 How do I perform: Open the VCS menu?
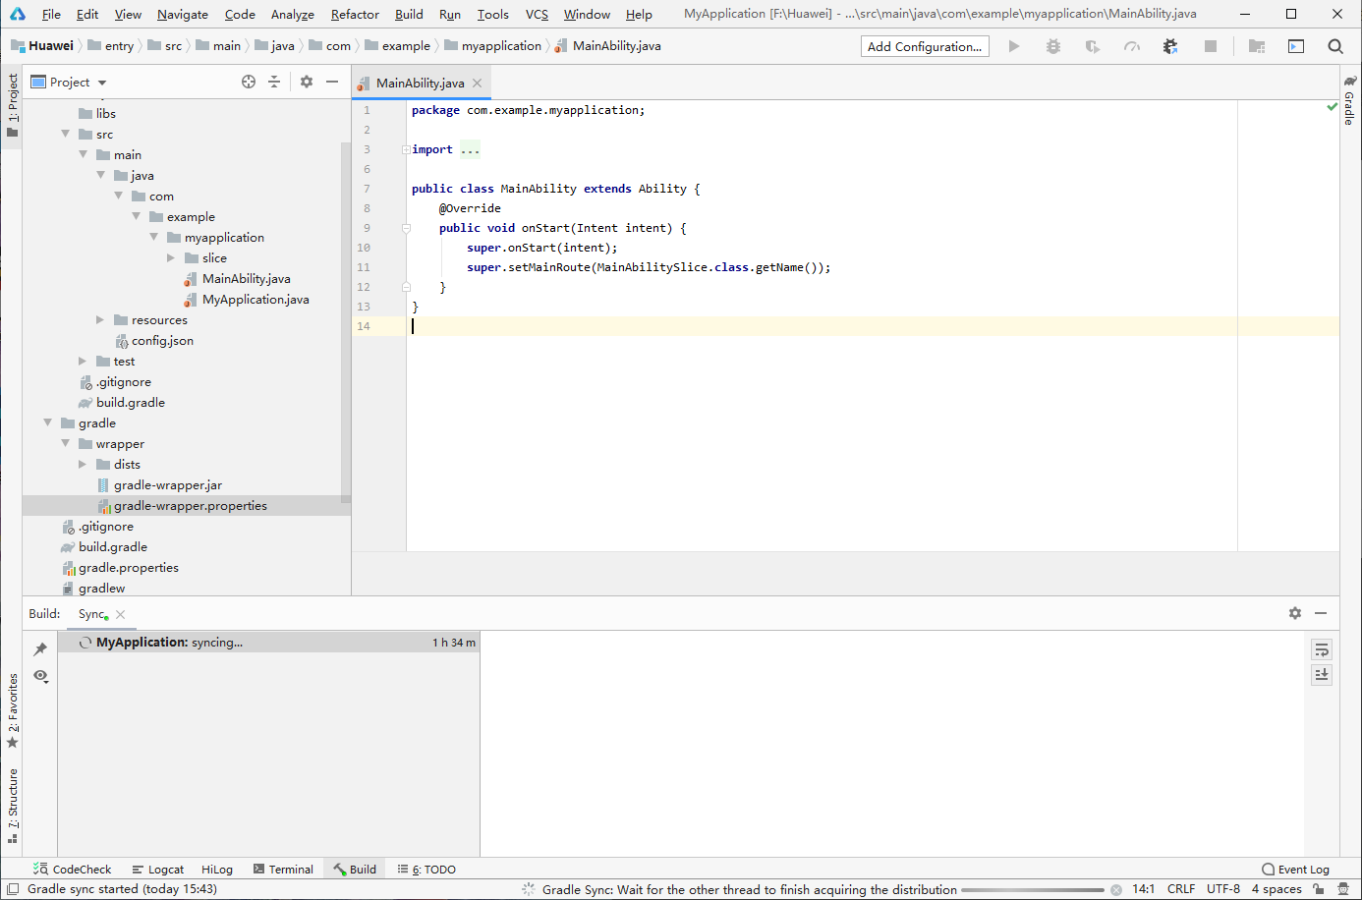click(x=537, y=14)
